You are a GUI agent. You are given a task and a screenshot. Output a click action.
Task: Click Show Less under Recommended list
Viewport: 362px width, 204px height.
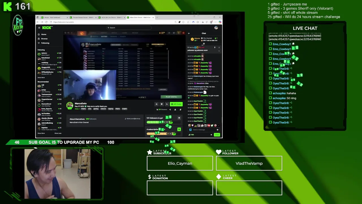click(58, 133)
